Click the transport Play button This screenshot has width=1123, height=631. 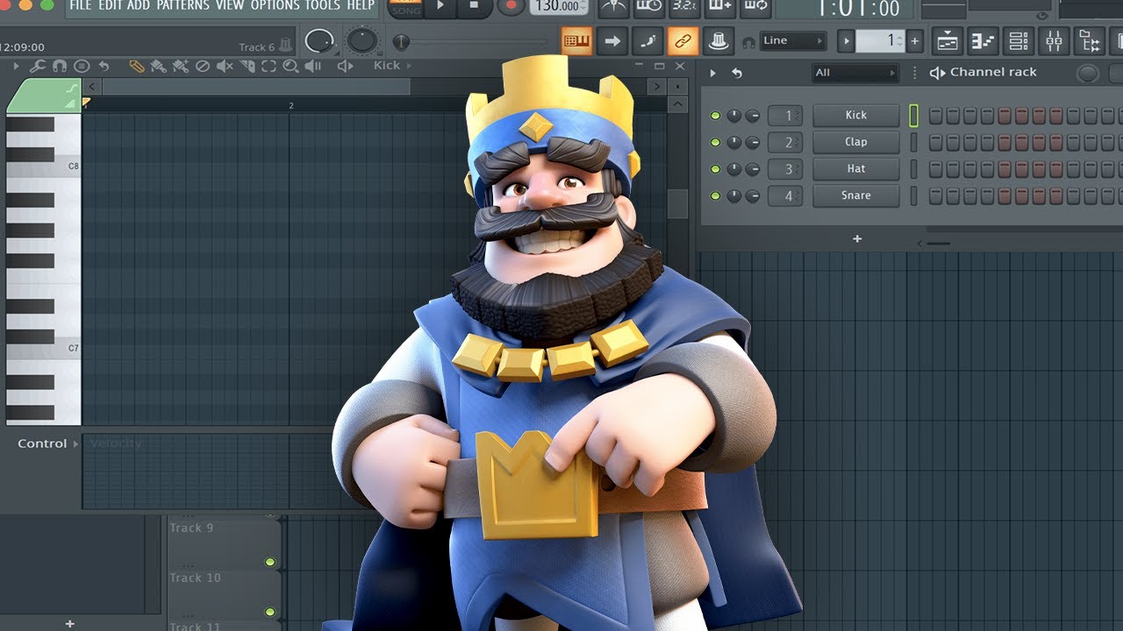pos(440,6)
